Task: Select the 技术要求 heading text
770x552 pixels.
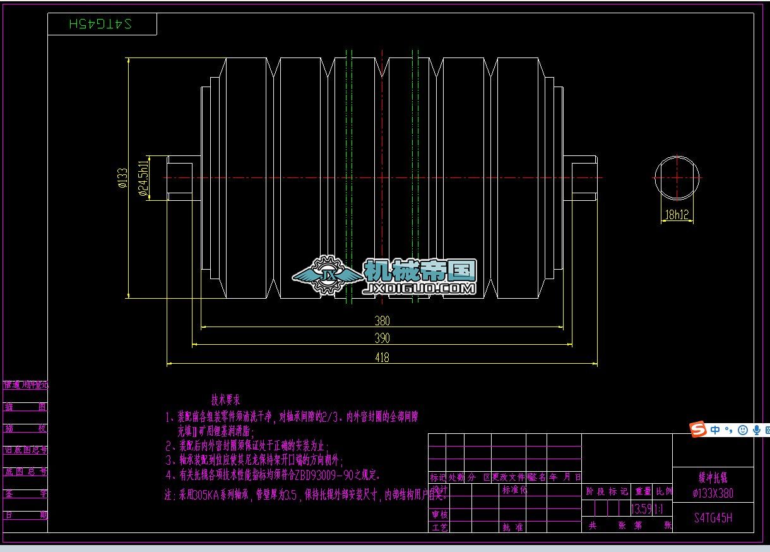Action: [x=225, y=400]
